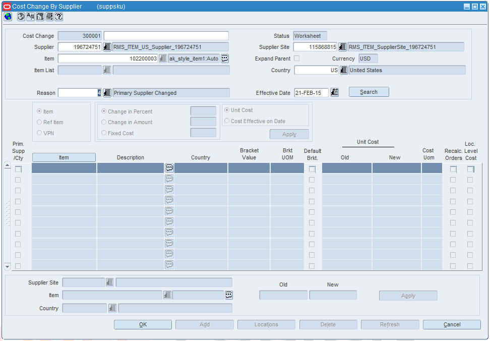Select the VPN radio button
The height and width of the screenshot is (341, 490).
pos(39,133)
